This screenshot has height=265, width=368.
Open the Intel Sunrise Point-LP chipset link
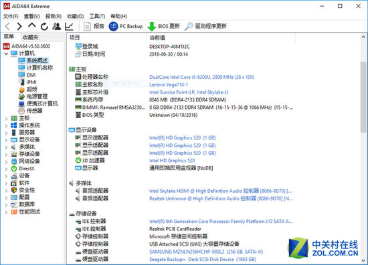(189, 92)
